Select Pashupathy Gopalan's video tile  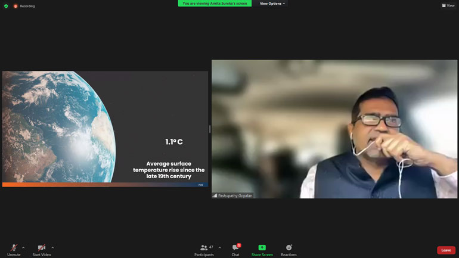[x=334, y=129]
